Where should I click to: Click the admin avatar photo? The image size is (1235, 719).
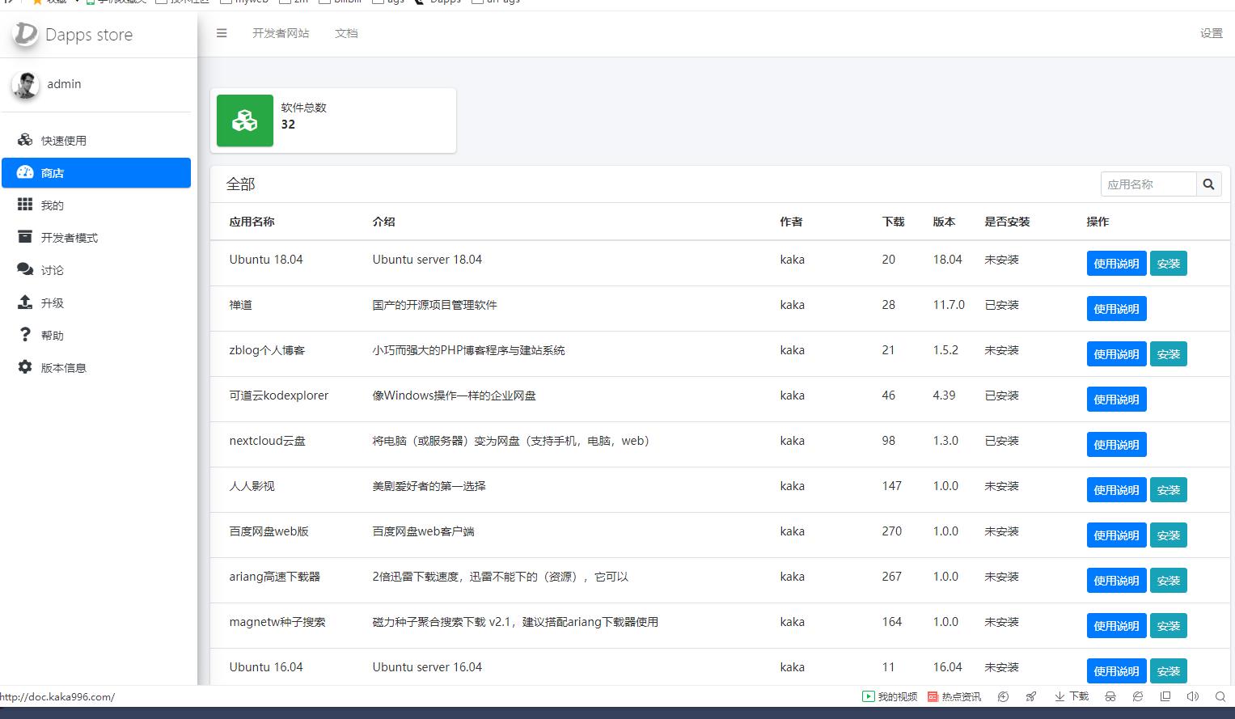24,84
